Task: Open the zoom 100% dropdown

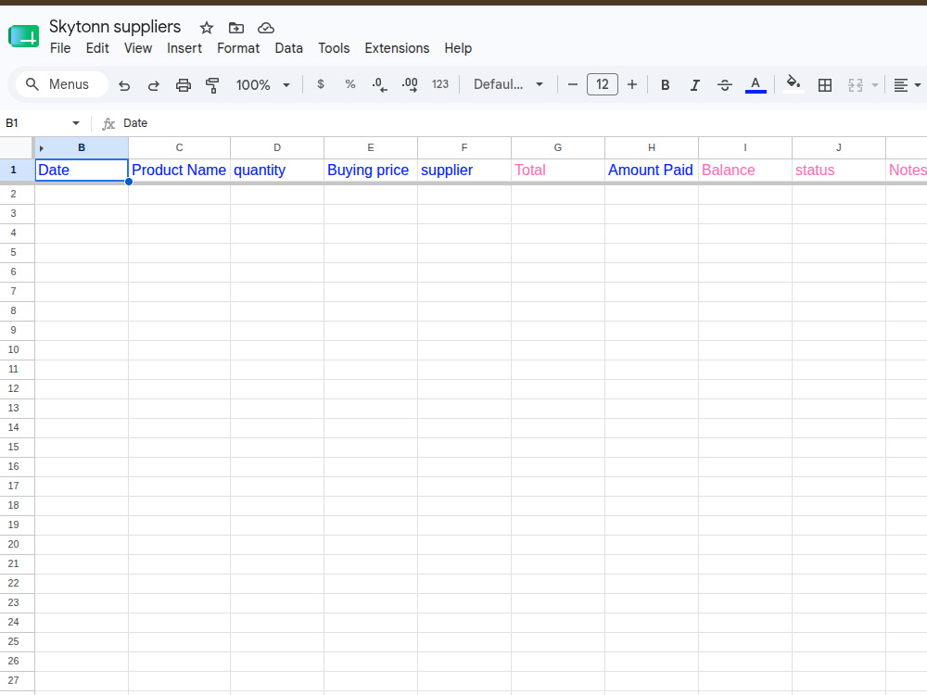Action: coord(263,85)
